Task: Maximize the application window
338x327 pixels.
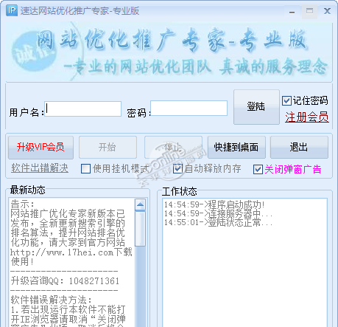Action: (x=309, y=11)
